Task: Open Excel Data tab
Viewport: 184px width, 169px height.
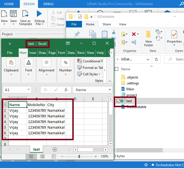Action: 71,53
